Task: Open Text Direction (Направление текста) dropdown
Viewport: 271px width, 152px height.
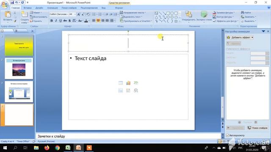Action: pos(133,13)
